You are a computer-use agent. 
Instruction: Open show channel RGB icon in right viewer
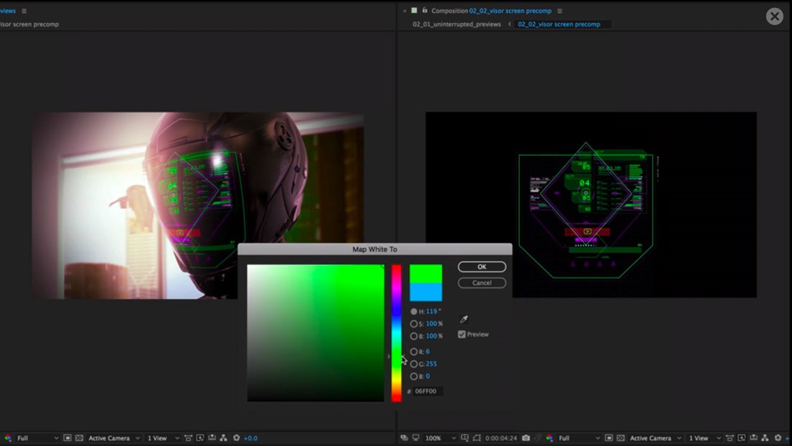pyautogui.click(x=549, y=438)
